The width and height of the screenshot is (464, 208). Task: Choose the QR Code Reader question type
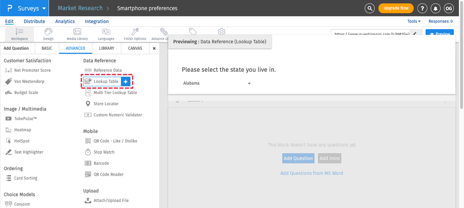(108, 174)
